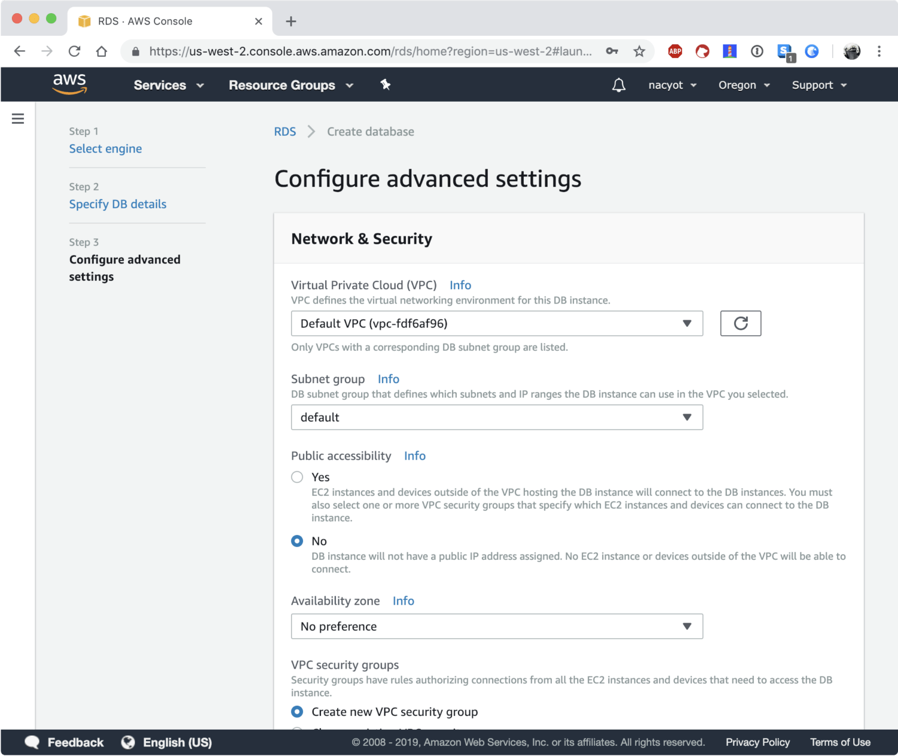The height and width of the screenshot is (756, 898).
Task: Click the browser back arrow
Action: (x=20, y=51)
